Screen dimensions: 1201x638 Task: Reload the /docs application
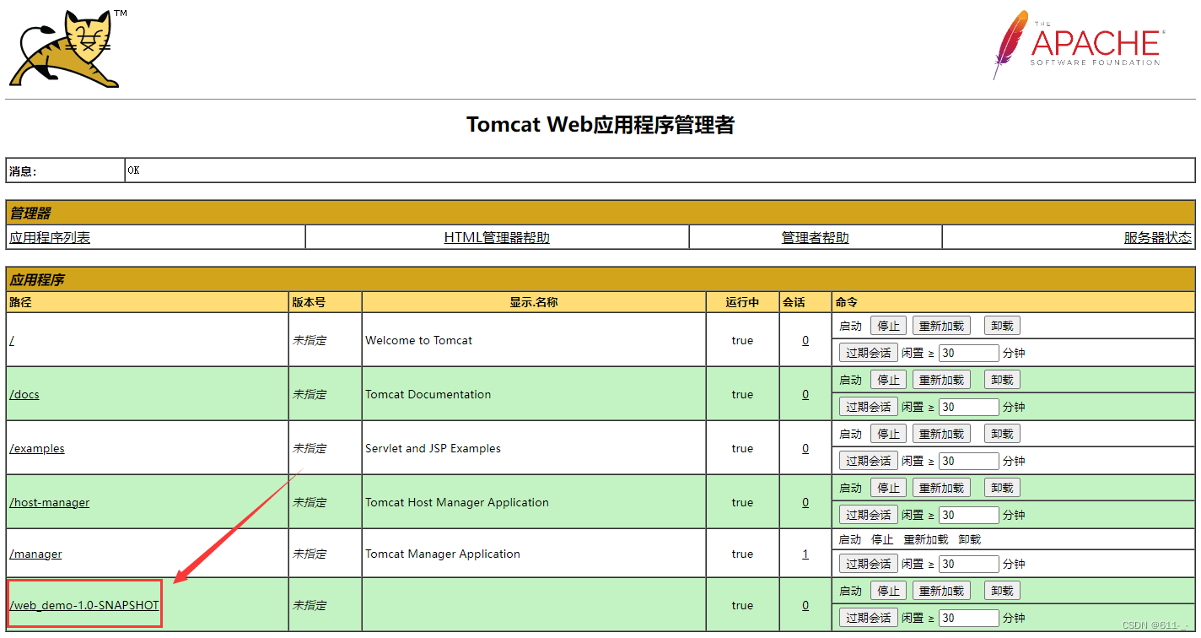click(x=941, y=380)
